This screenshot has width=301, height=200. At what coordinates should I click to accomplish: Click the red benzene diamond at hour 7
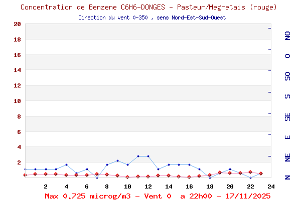point(97,174)
